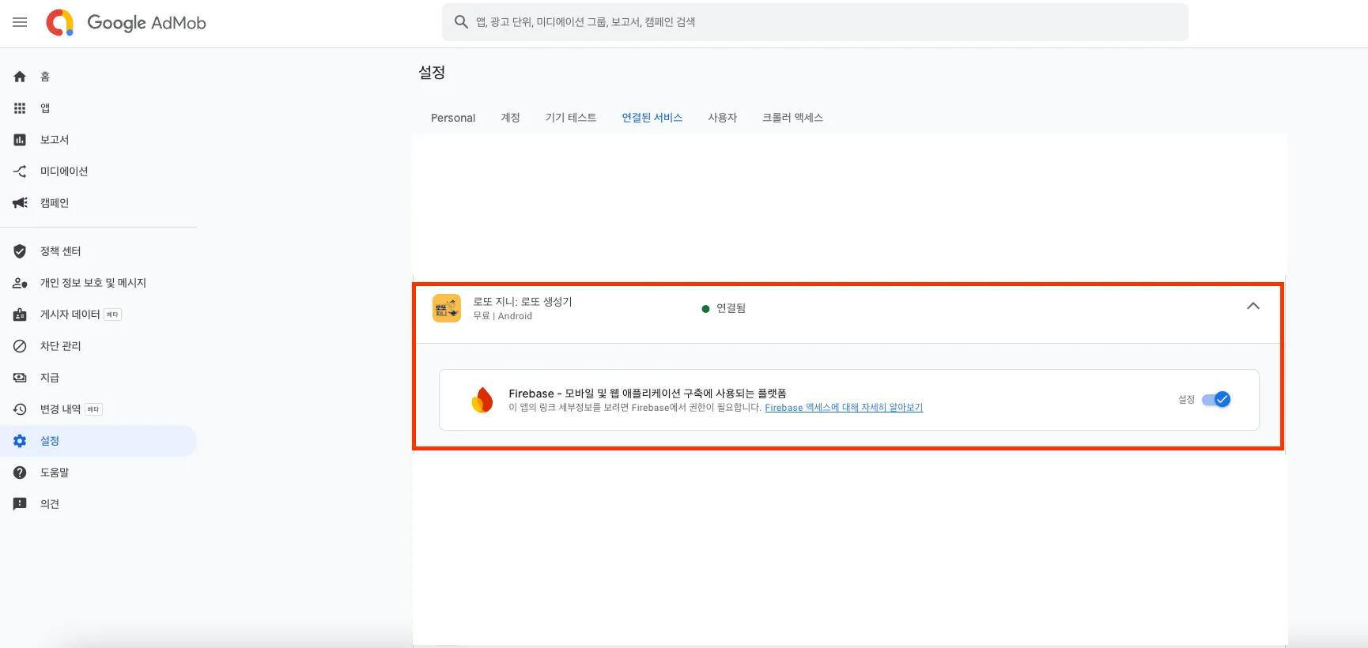Click the Google AdMob logo
This screenshot has height=648, width=1368.
127,23
